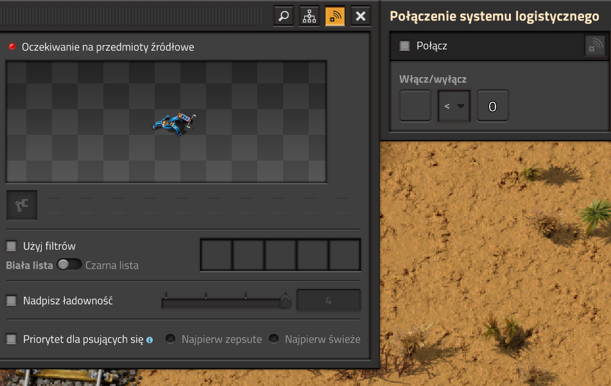Tick the Połącz checkbox
The image size is (611, 386).
point(404,46)
